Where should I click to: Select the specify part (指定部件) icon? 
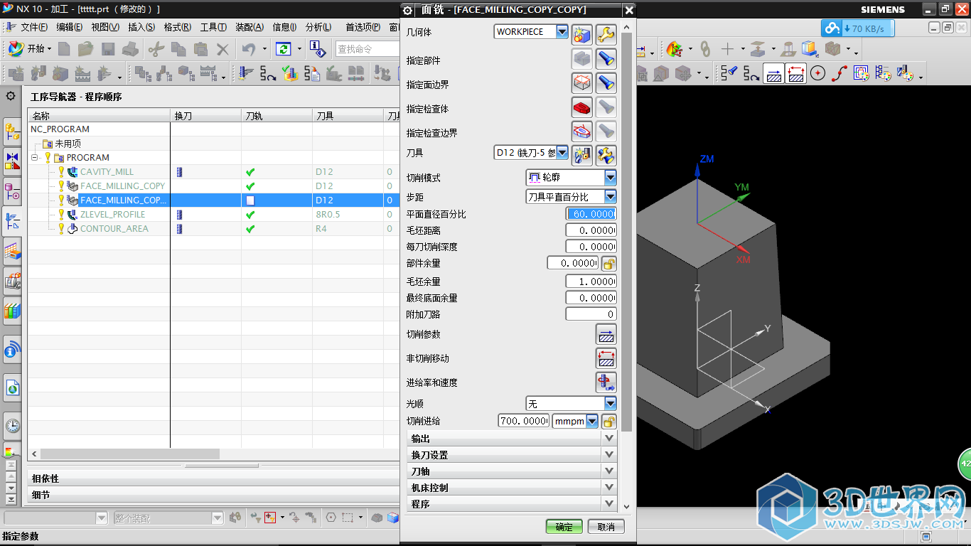coord(582,59)
